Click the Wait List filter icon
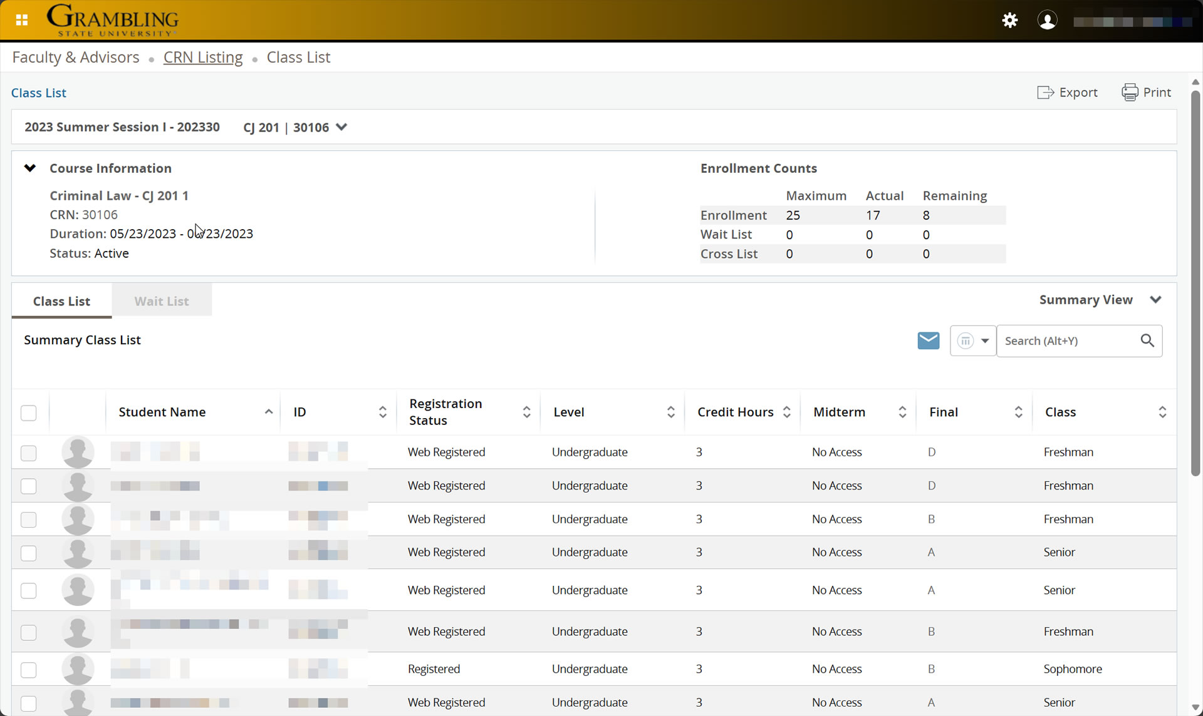 (x=967, y=340)
